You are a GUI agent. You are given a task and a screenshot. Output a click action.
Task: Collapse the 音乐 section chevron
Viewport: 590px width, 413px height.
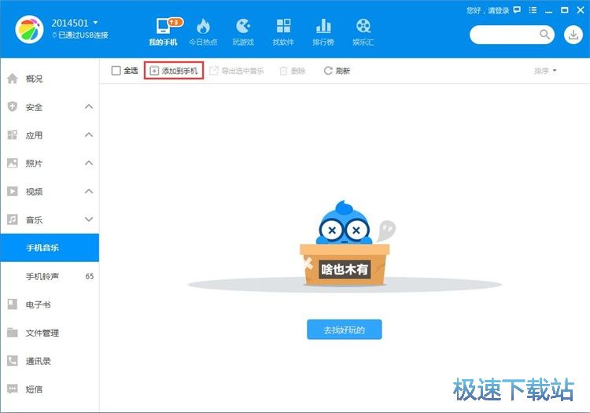click(x=89, y=219)
